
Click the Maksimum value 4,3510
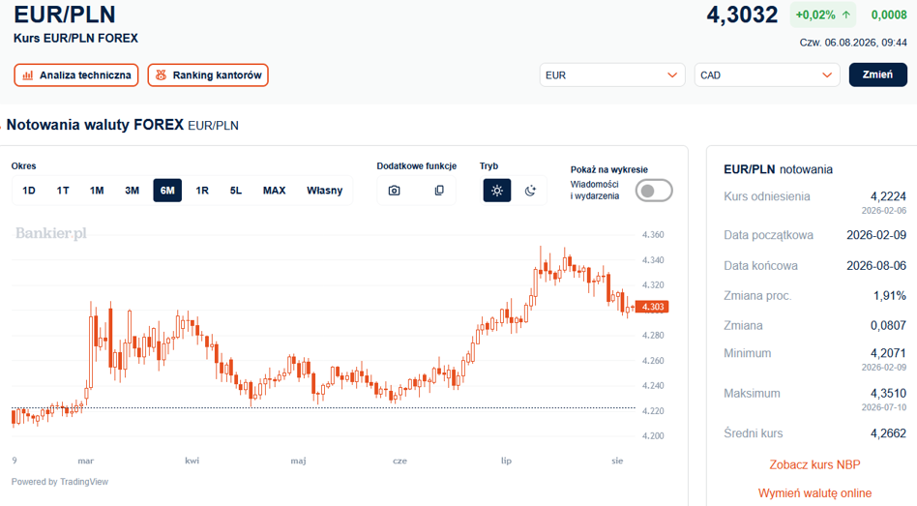[888, 394]
